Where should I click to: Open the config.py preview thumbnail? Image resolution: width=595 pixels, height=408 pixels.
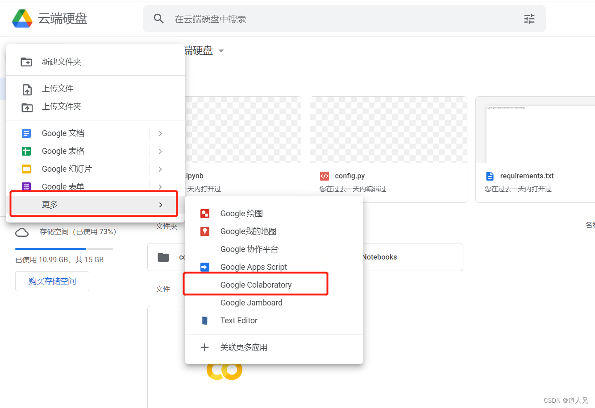tap(388, 130)
